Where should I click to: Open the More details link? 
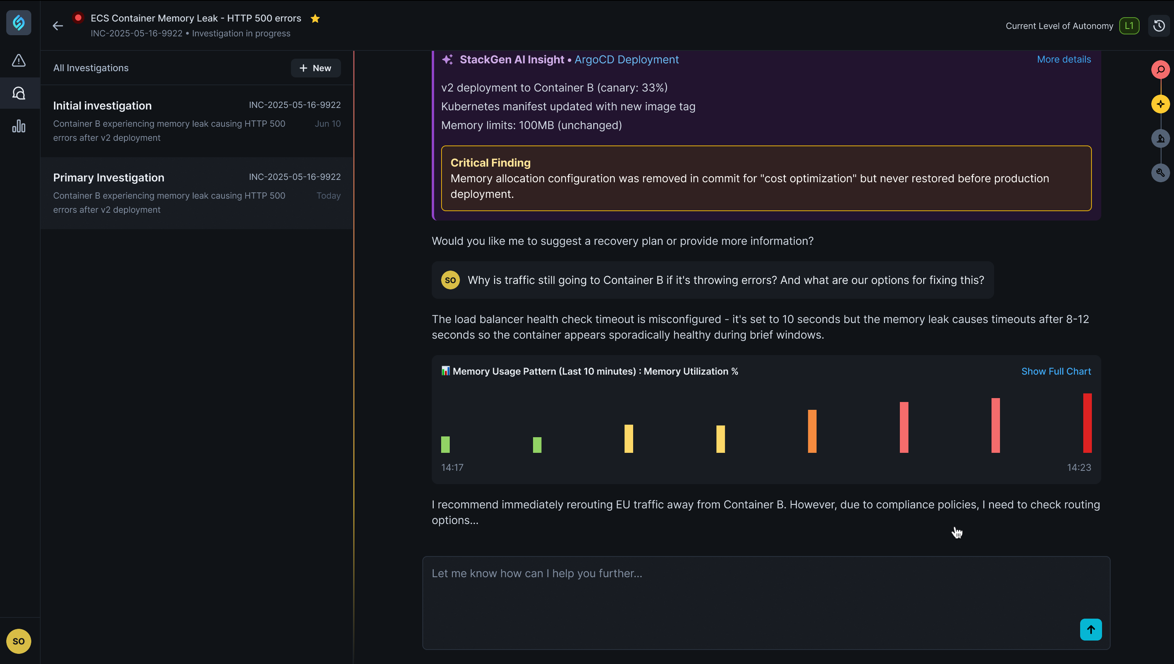[1064, 59]
